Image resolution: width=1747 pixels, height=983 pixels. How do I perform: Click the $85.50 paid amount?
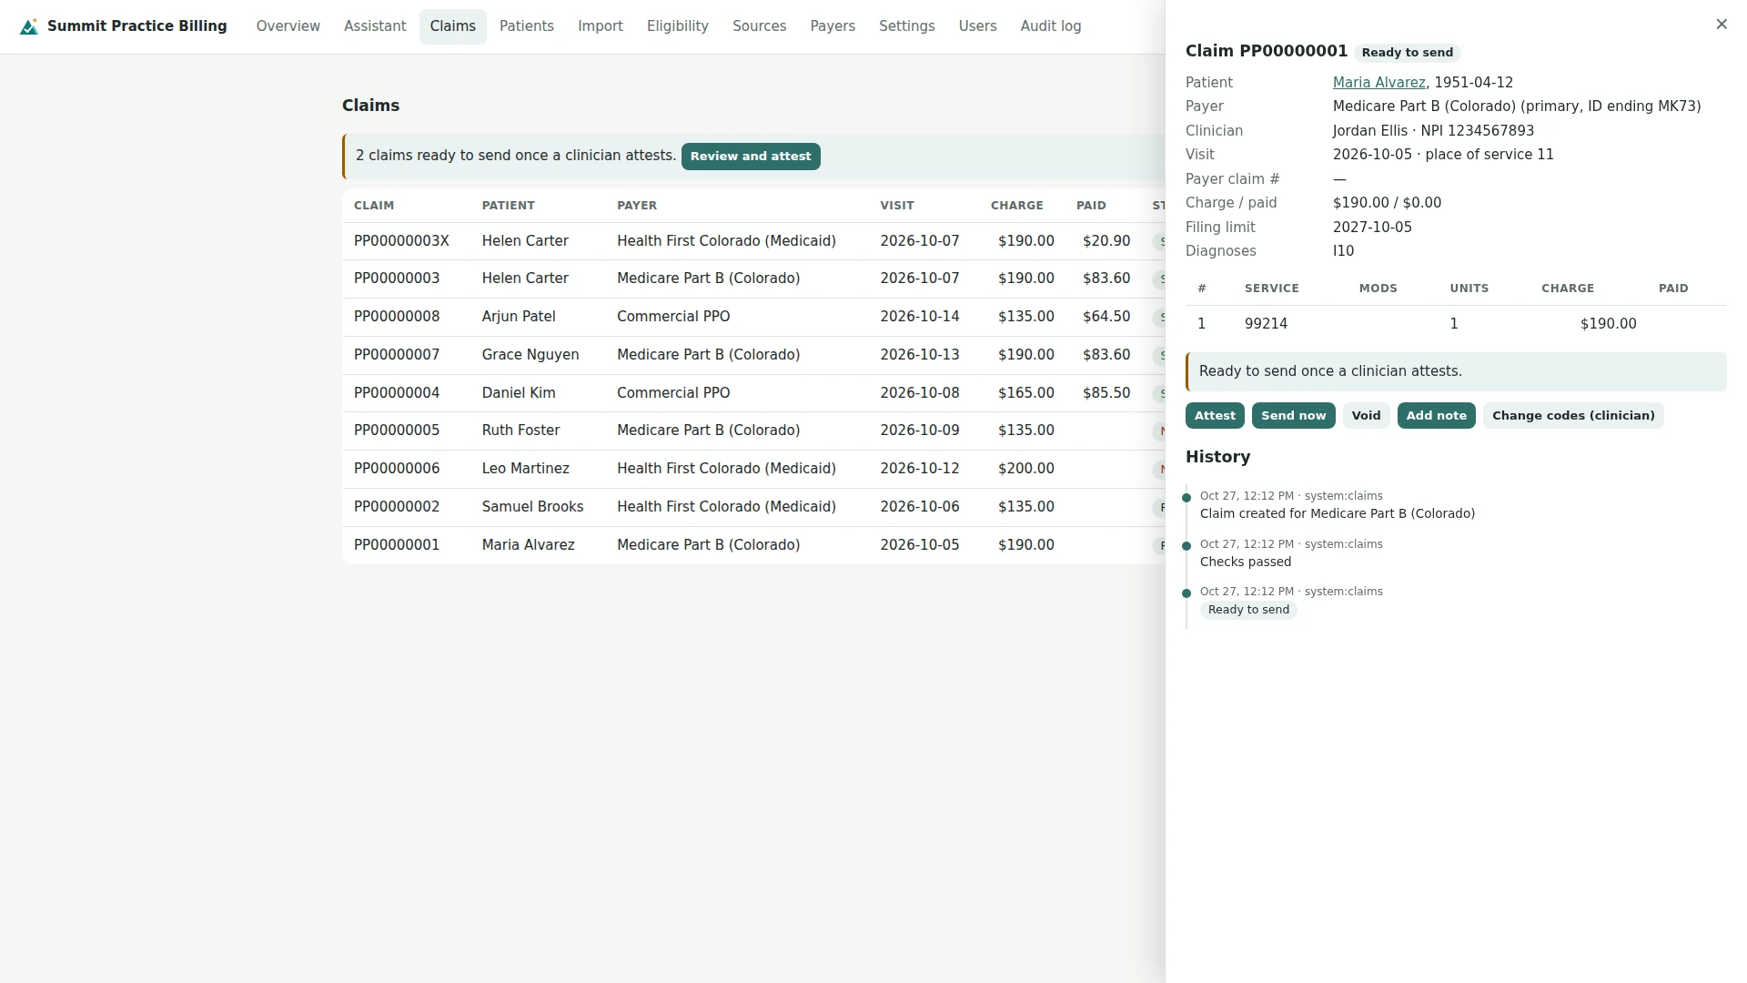[1106, 393]
